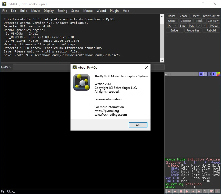Toggle the Rock button

pyautogui.click(x=199, y=21)
